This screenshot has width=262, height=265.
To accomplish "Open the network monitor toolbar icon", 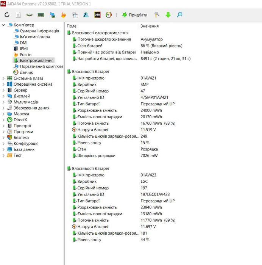I will (x=53, y=15).
